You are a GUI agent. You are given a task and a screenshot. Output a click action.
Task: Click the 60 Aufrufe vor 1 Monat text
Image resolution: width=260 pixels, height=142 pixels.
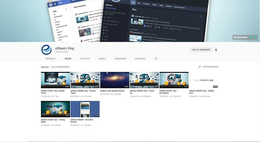tap(80, 125)
